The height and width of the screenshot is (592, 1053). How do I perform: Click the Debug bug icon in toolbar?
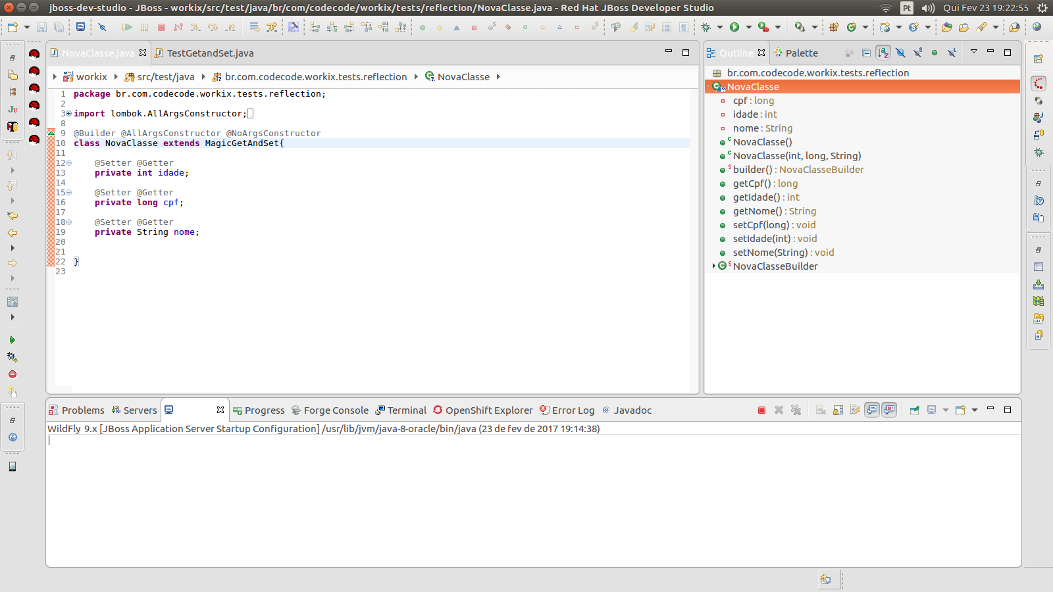706,27
